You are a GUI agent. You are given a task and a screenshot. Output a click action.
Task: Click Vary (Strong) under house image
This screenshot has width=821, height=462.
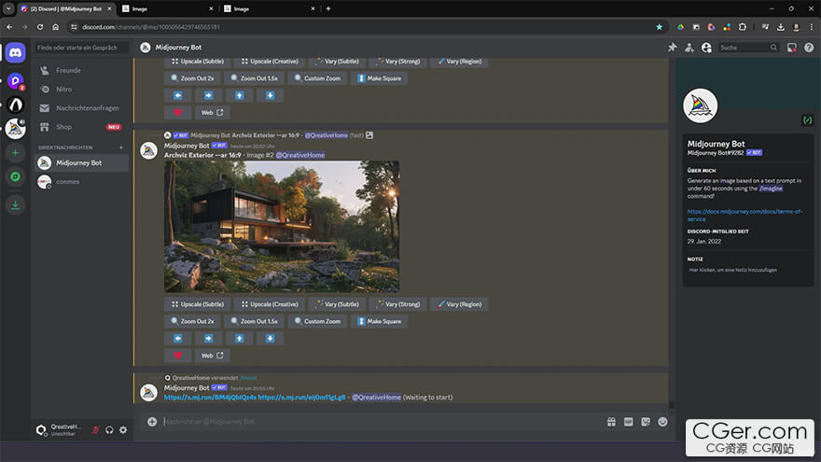point(398,304)
